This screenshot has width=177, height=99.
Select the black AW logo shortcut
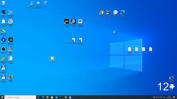pos(66,23)
